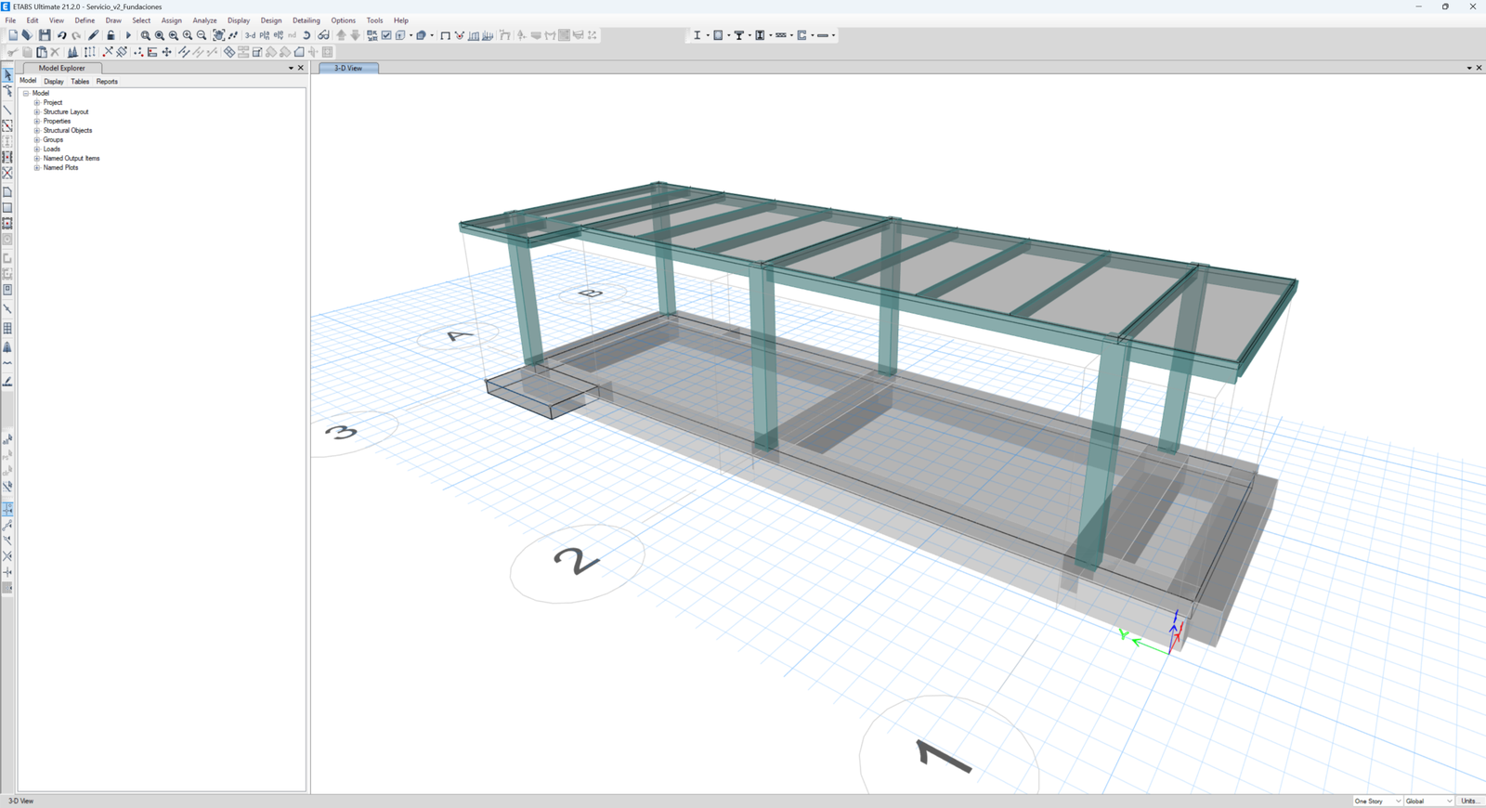Close the Model Explorer panel
The width and height of the screenshot is (1486, 808).
(301, 68)
